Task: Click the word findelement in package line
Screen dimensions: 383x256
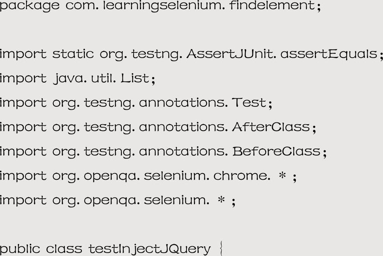Action: click(272, 5)
